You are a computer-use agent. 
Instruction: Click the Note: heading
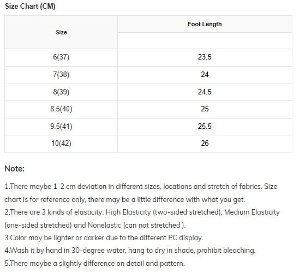pyautogui.click(x=15, y=169)
